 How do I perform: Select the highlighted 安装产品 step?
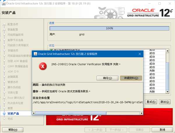[x=13, y=113]
